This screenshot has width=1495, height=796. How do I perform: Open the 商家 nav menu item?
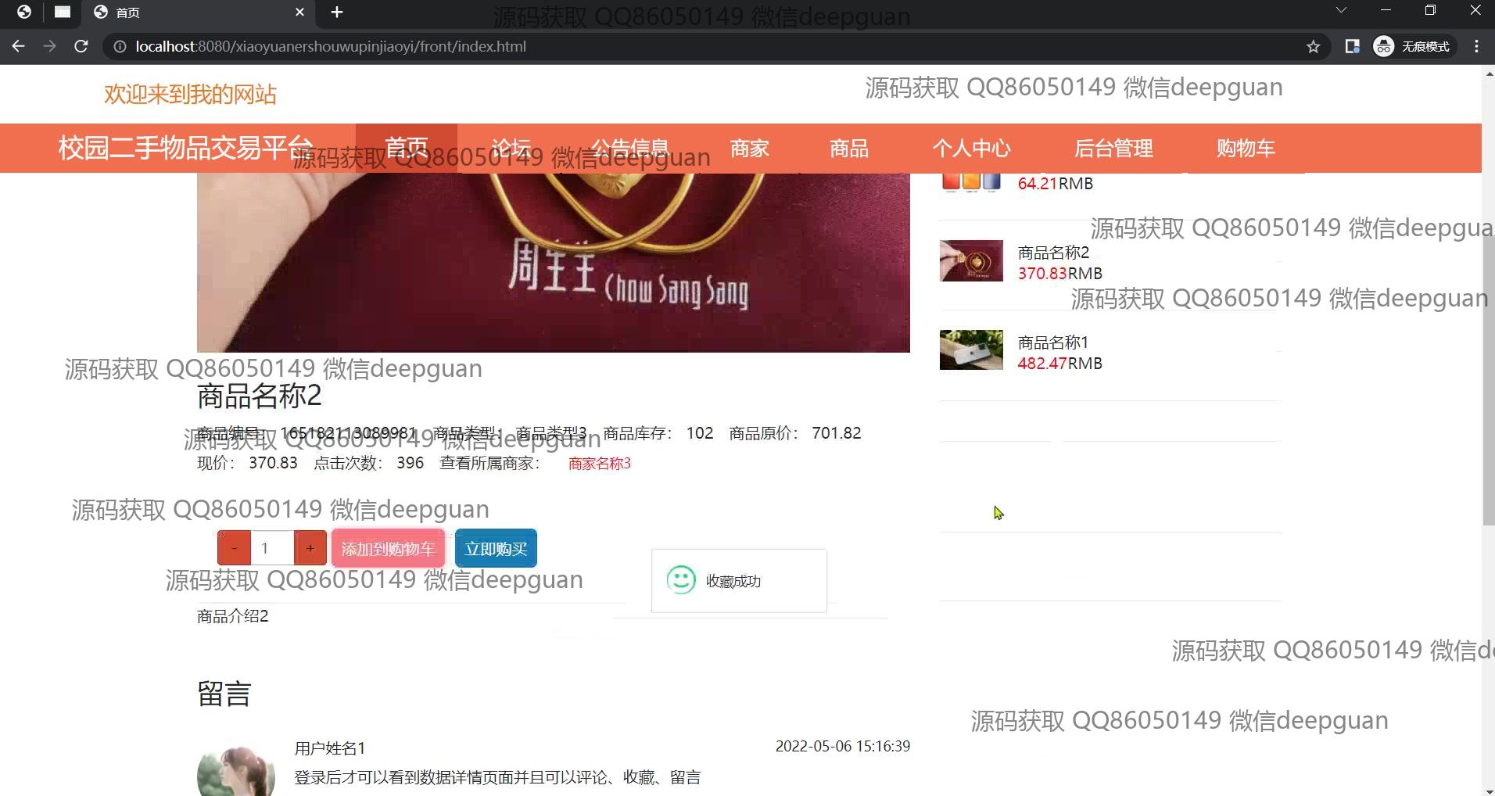pyautogui.click(x=750, y=148)
